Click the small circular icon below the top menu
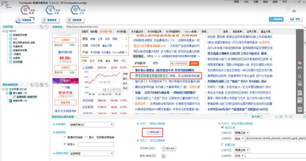 pyautogui.click(x=288, y=8)
